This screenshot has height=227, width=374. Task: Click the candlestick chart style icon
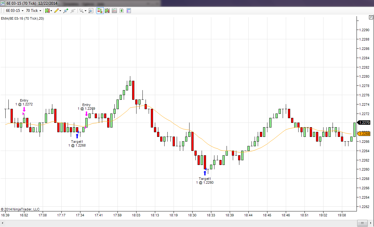[x=47, y=11]
